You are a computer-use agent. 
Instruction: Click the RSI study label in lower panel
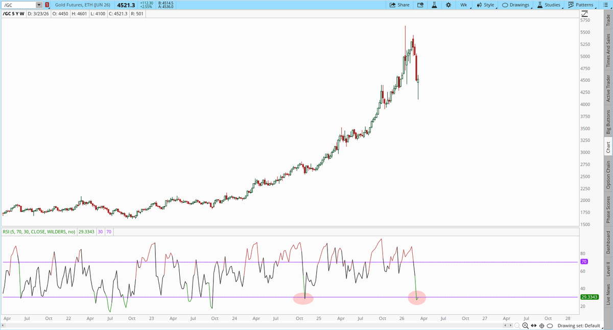click(39, 232)
